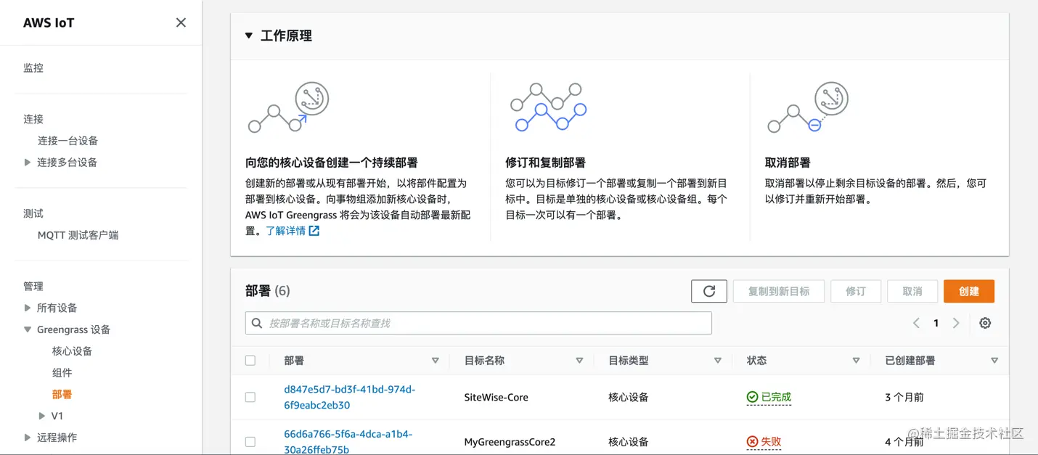Viewport: 1038px width, 455px height.
Task: Focus the deployment search field
Action: click(x=478, y=323)
